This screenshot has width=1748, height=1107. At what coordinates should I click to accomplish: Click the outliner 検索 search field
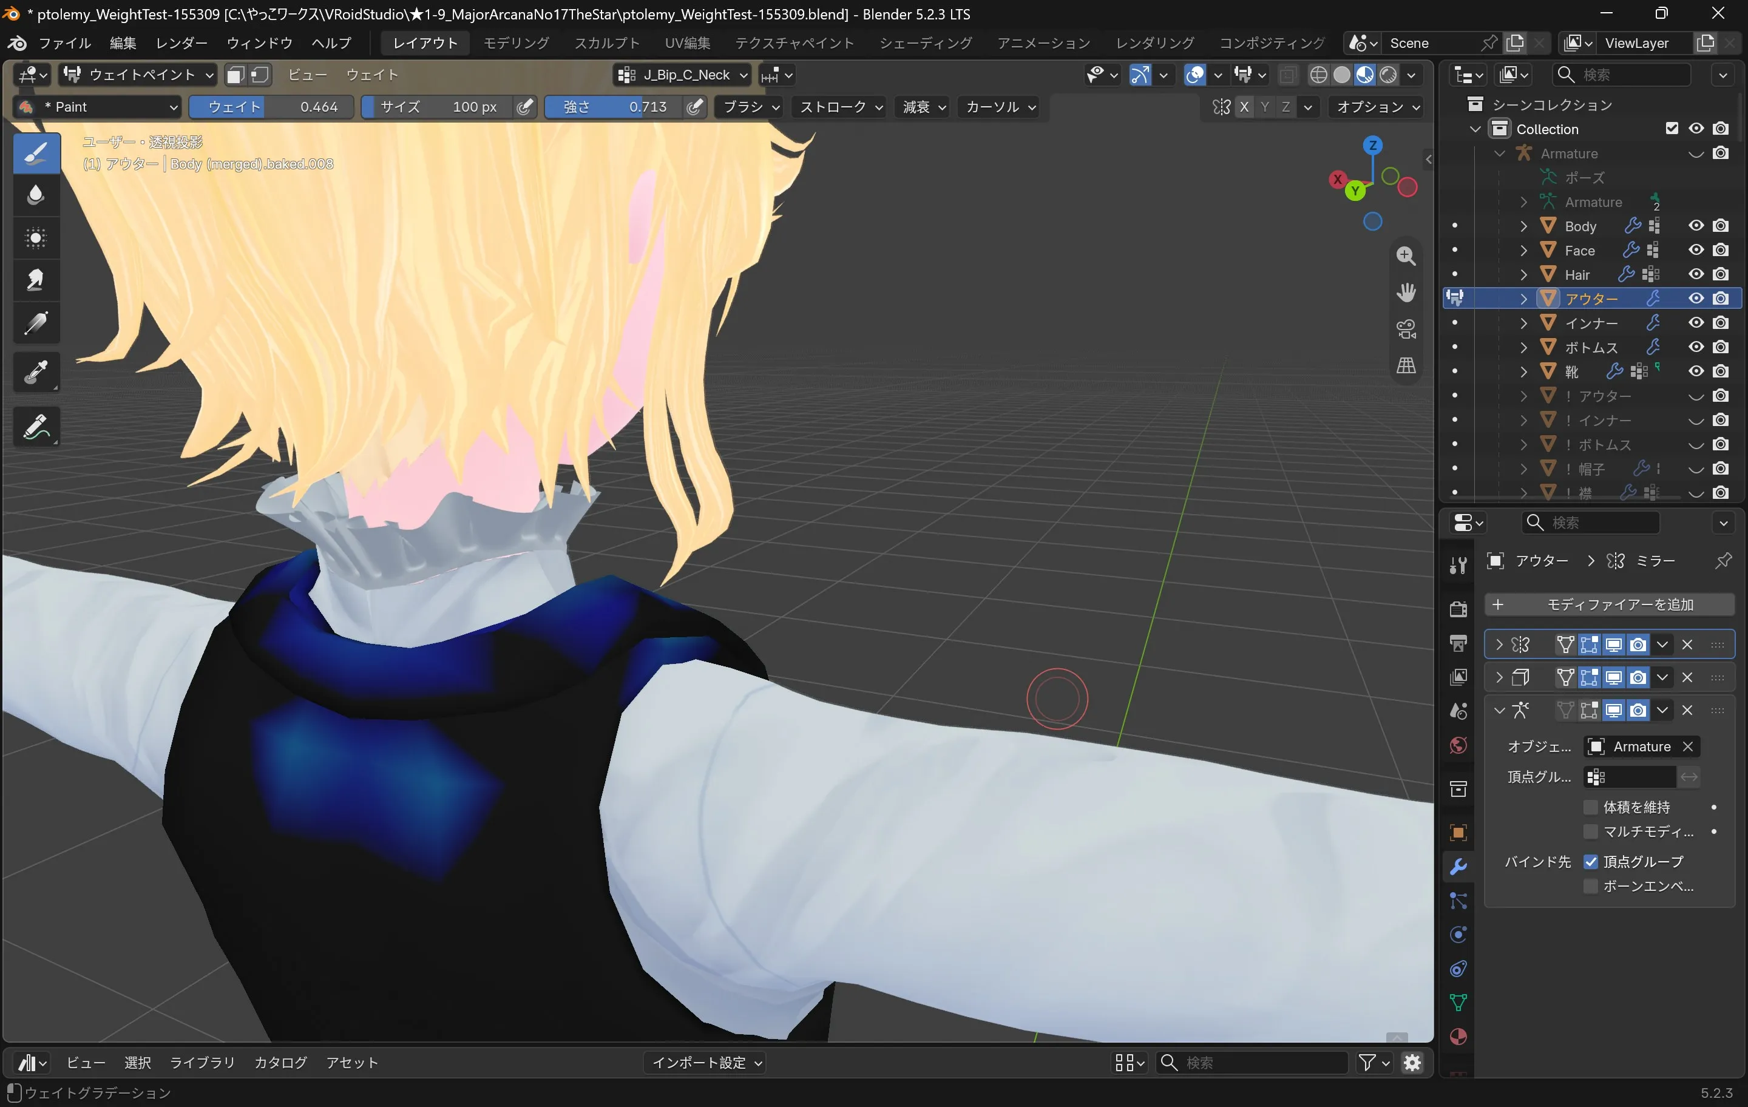[x=1622, y=75]
